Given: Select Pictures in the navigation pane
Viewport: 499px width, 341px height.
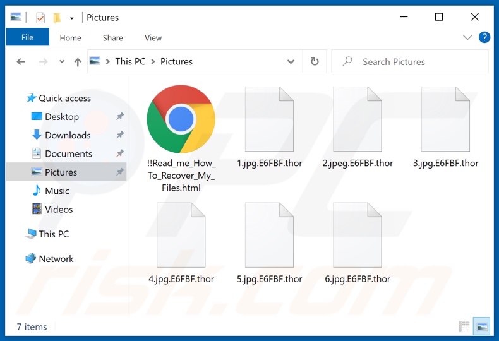Looking at the screenshot, I should [x=66, y=172].
